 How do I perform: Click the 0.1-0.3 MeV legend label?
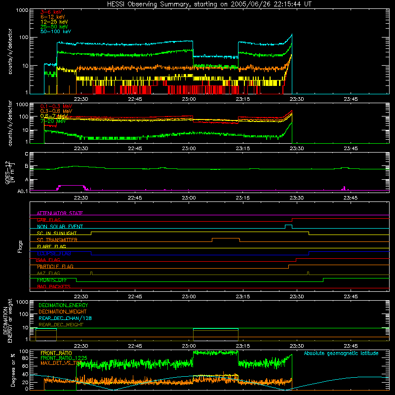pos(56,106)
